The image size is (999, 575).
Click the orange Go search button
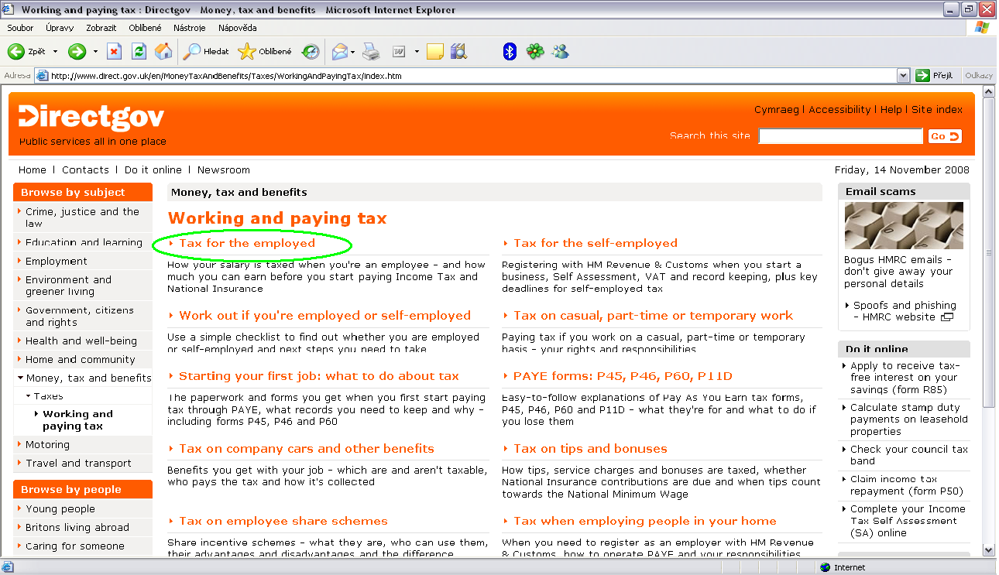pyautogui.click(x=945, y=136)
